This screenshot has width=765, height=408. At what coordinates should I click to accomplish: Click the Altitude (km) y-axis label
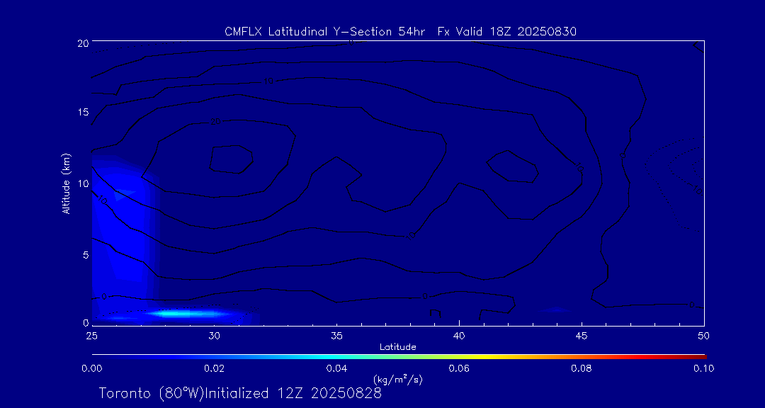pyautogui.click(x=66, y=183)
